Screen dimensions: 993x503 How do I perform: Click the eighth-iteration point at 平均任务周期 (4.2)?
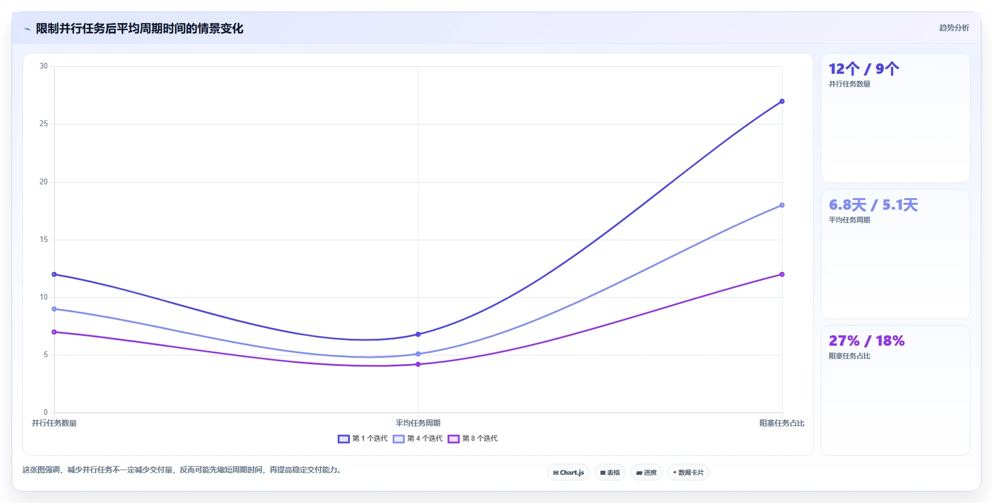point(418,364)
